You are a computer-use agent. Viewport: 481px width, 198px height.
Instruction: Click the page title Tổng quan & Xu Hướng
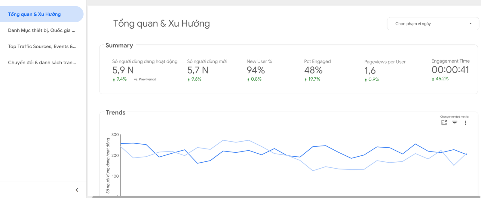pyautogui.click(x=161, y=23)
